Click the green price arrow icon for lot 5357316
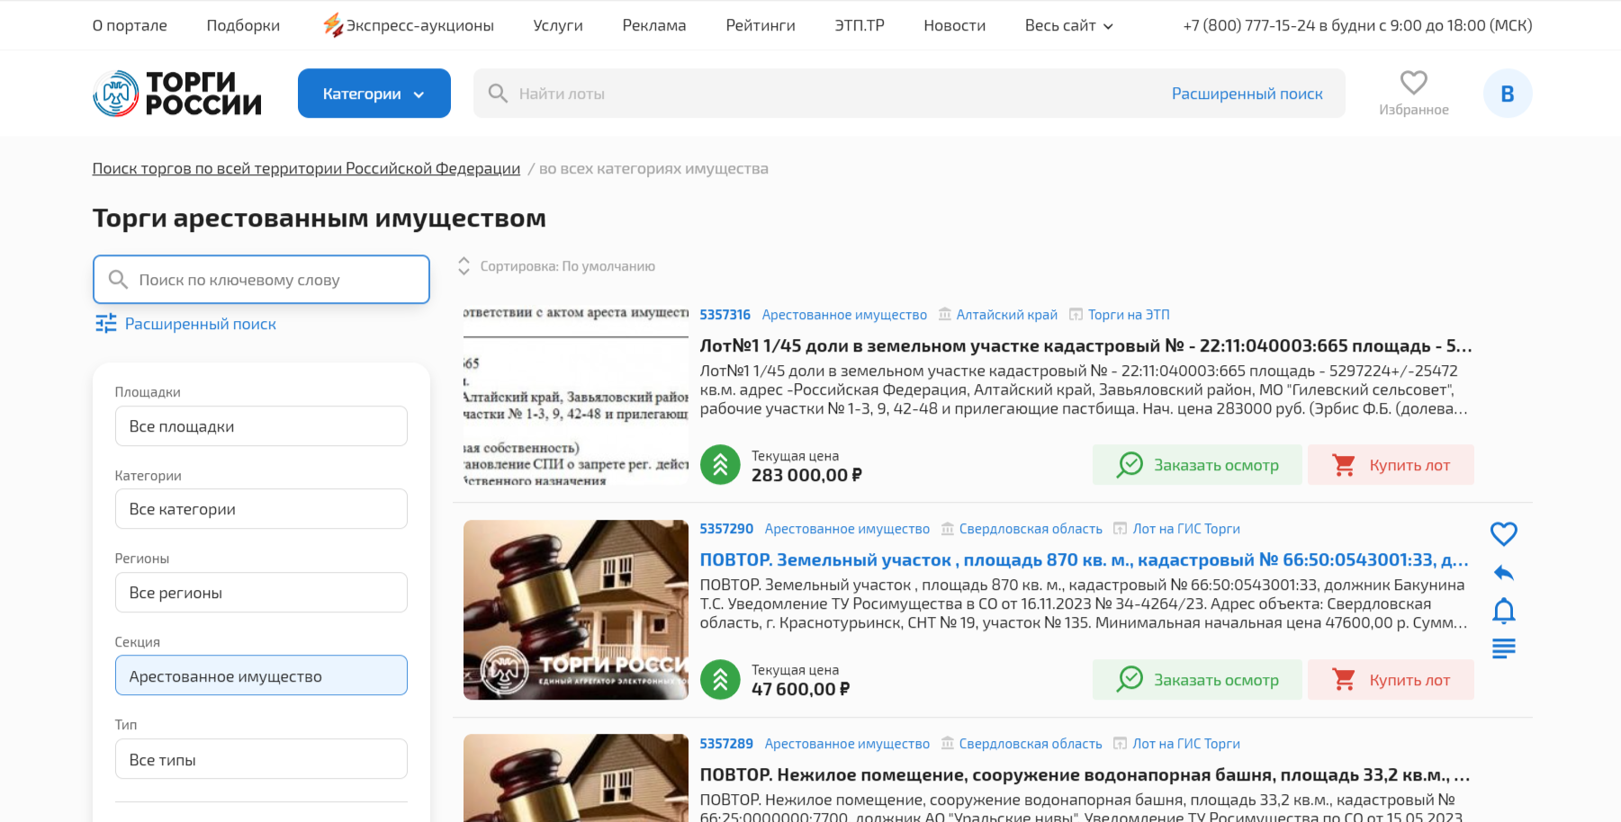This screenshot has width=1621, height=822. click(x=720, y=465)
